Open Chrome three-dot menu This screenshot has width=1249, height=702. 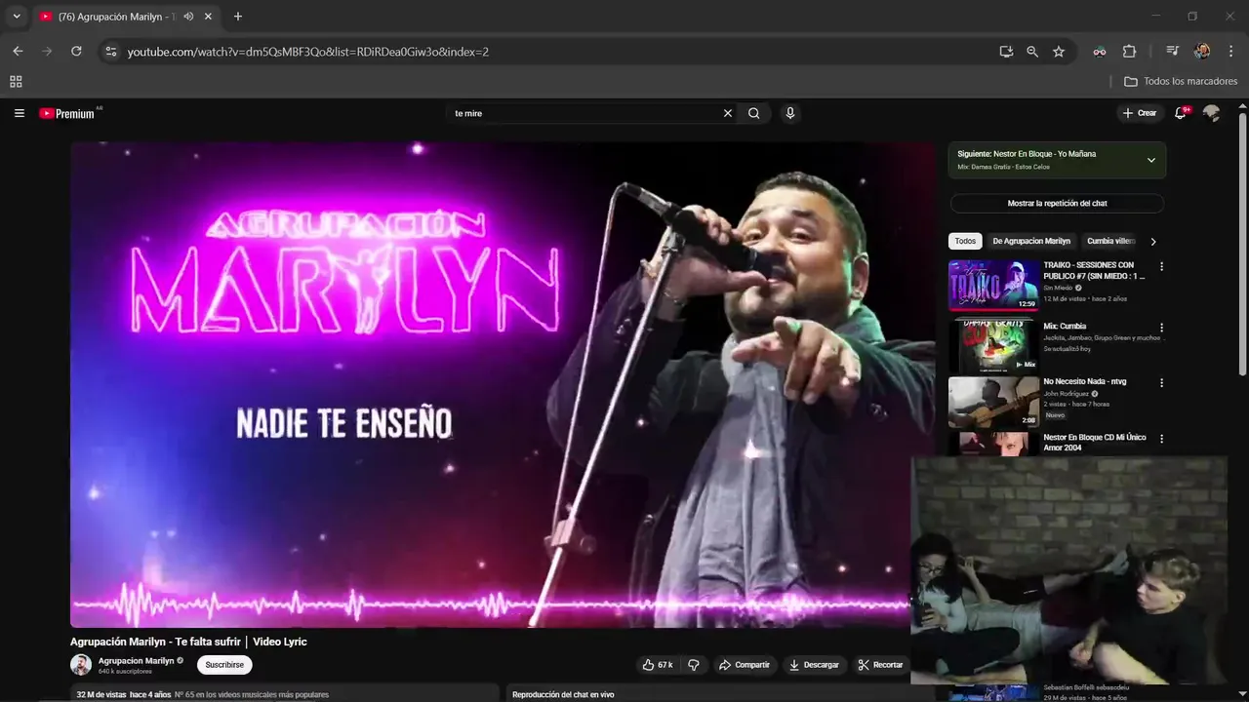pos(1230,52)
